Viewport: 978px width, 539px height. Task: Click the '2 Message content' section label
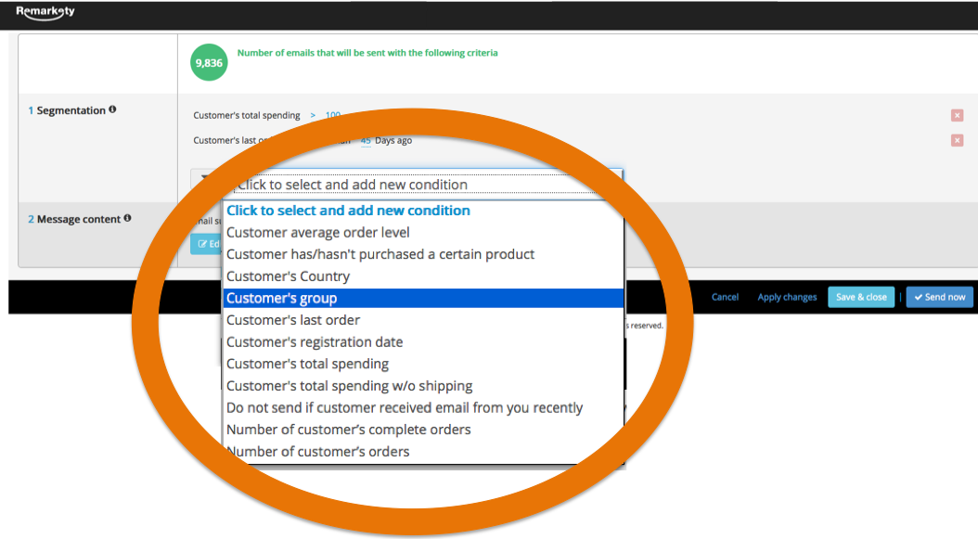pyautogui.click(x=74, y=219)
